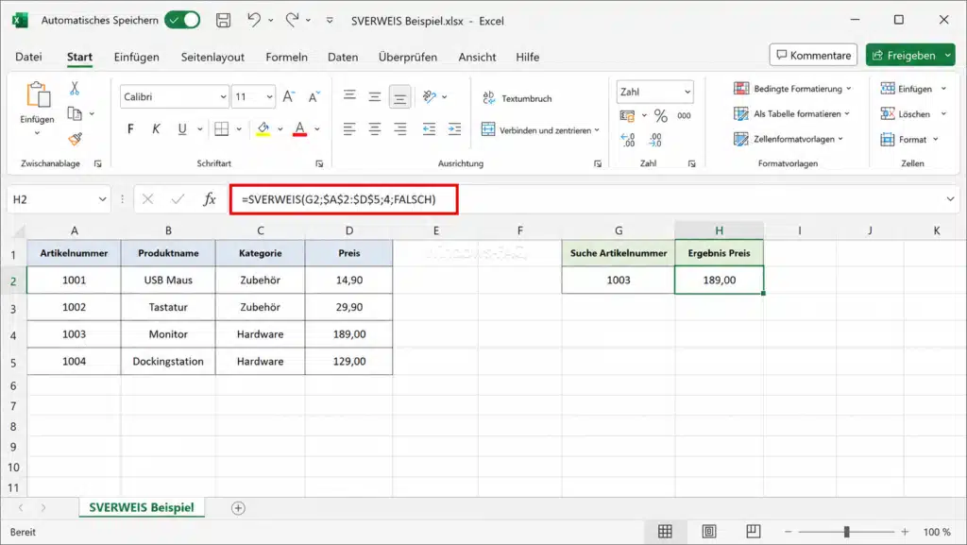
Task: Select SVERWEIS Beispiel sheet tab
Action: click(142, 507)
